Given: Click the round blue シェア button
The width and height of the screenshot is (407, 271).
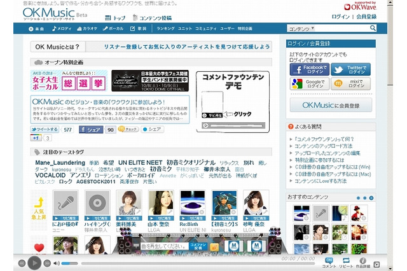Looking at the screenshot, I should (x=152, y=129).
